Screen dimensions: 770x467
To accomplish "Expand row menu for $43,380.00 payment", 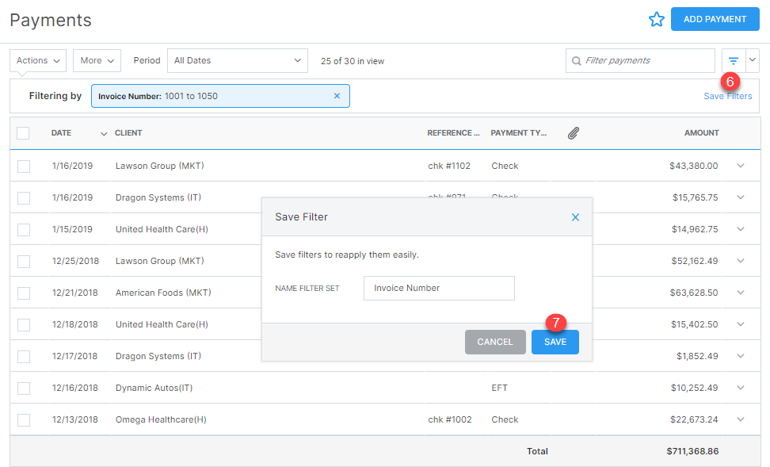I will tap(741, 166).
